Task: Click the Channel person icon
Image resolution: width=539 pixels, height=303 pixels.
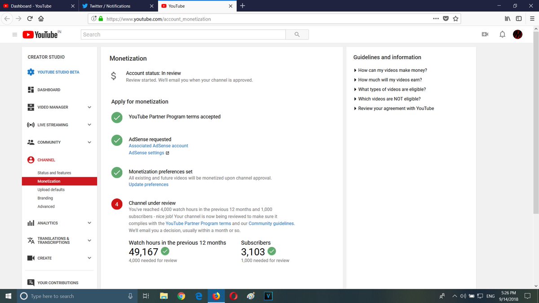Action: point(31,160)
